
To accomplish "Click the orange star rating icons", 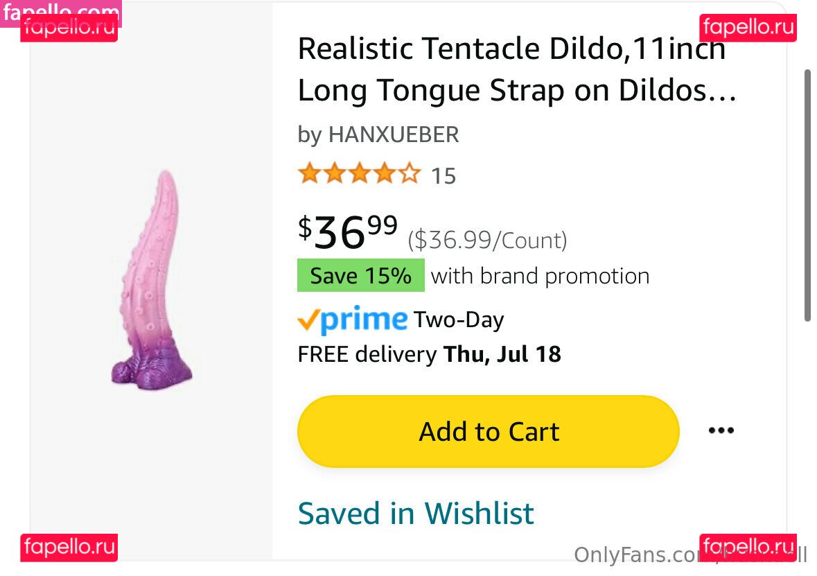I will 359,173.
